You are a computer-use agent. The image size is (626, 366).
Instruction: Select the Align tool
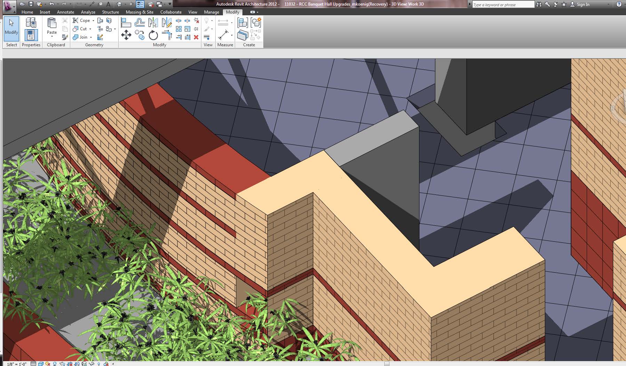coord(126,23)
